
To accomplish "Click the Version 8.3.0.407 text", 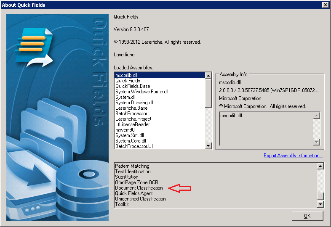I will [131, 29].
